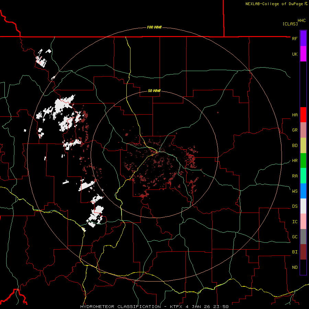The height and width of the screenshot is (309, 309).
Task: Select the GR legend color block
Action: point(303,130)
